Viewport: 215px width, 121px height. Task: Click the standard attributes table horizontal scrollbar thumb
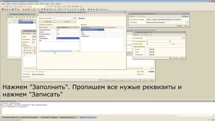tap(56, 51)
